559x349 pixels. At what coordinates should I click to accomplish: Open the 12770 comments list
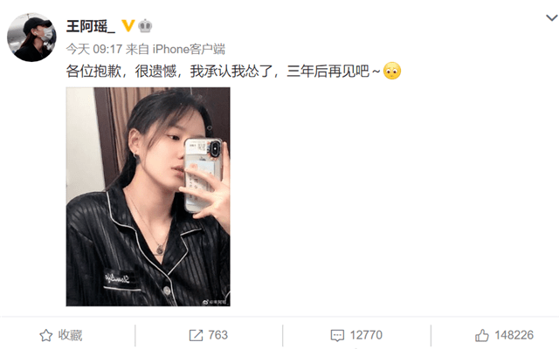click(366, 335)
